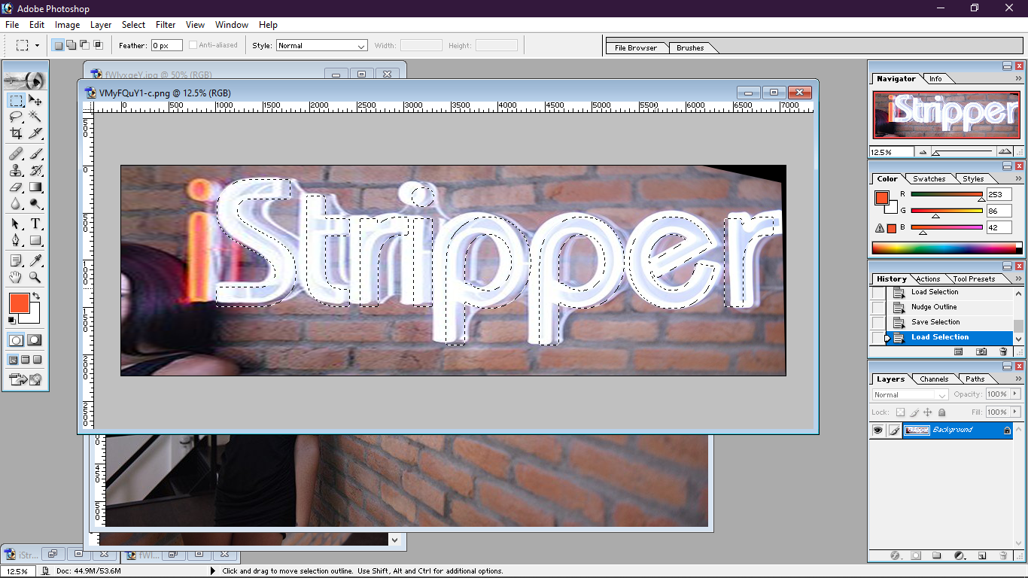Open the layer blend mode Normal dropdown

911,394
